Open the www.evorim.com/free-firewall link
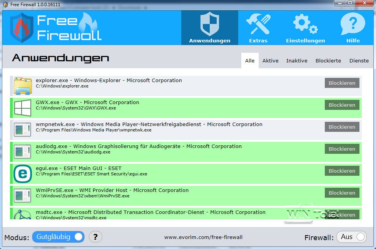Screen dimensions: 376x249 [203, 237]
